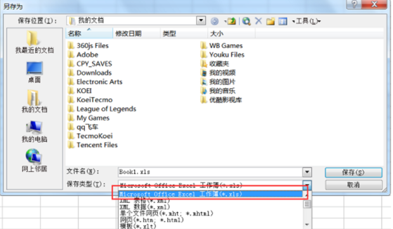Choose Microsoft Office Excel 工作簿(*.xls) highlighted option
Screen dimensions: 393x229
(210, 194)
